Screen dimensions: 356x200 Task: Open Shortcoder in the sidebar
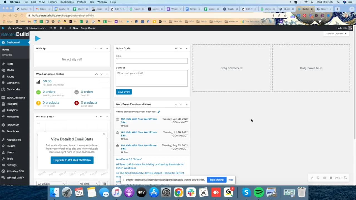pos(13,89)
